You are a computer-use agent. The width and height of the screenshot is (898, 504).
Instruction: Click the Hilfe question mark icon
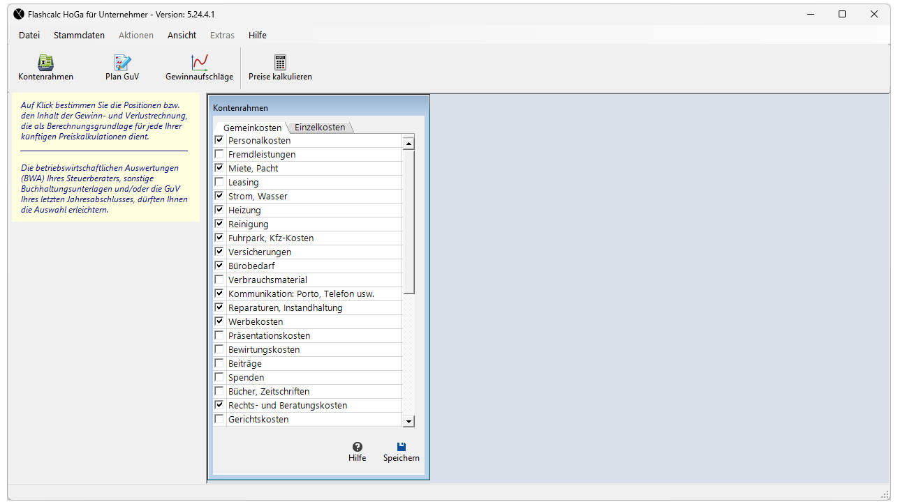[x=358, y=447]
